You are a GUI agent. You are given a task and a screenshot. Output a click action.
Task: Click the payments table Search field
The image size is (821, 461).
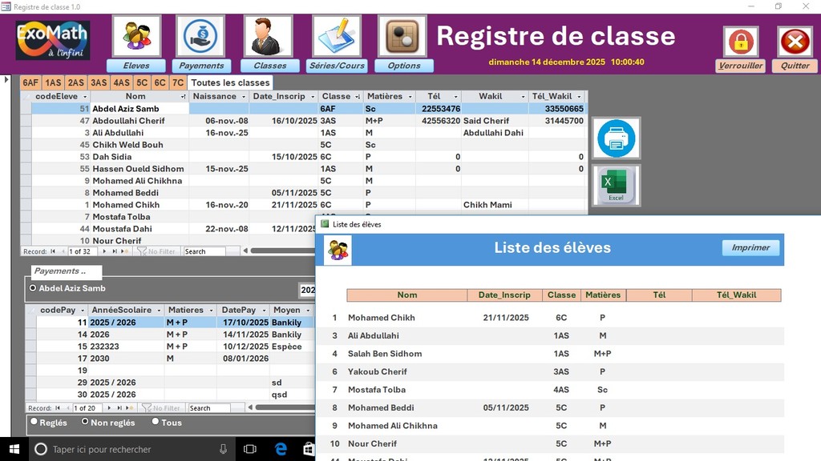pos(209,408)
